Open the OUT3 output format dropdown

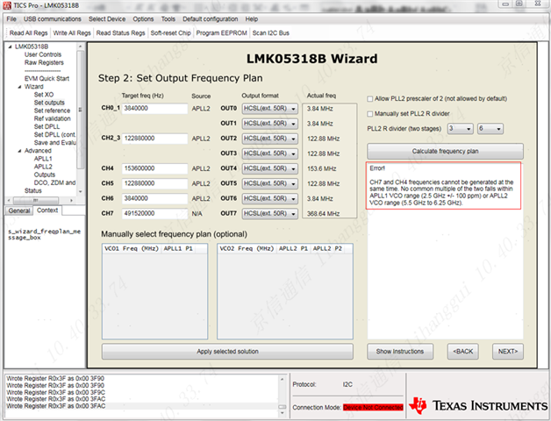pyautogui.click(x=270, y=153)
